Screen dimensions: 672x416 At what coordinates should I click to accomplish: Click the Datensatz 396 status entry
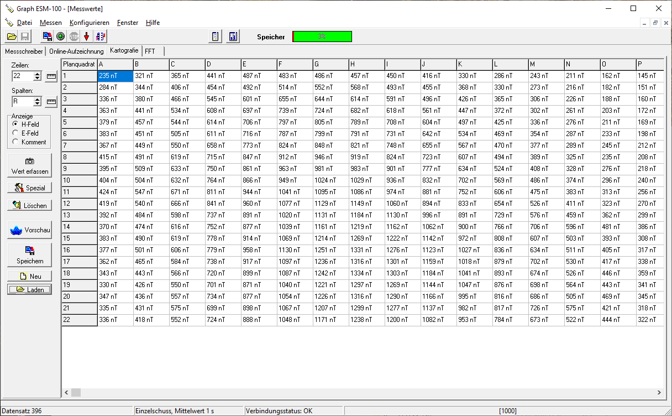pyautogui.click(x=66, y=411)
